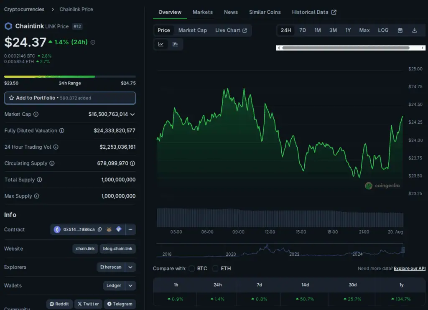Viewport: 428px width, 310px height.
Task: Enable the ETH compare checkbox
Action: 215,269
